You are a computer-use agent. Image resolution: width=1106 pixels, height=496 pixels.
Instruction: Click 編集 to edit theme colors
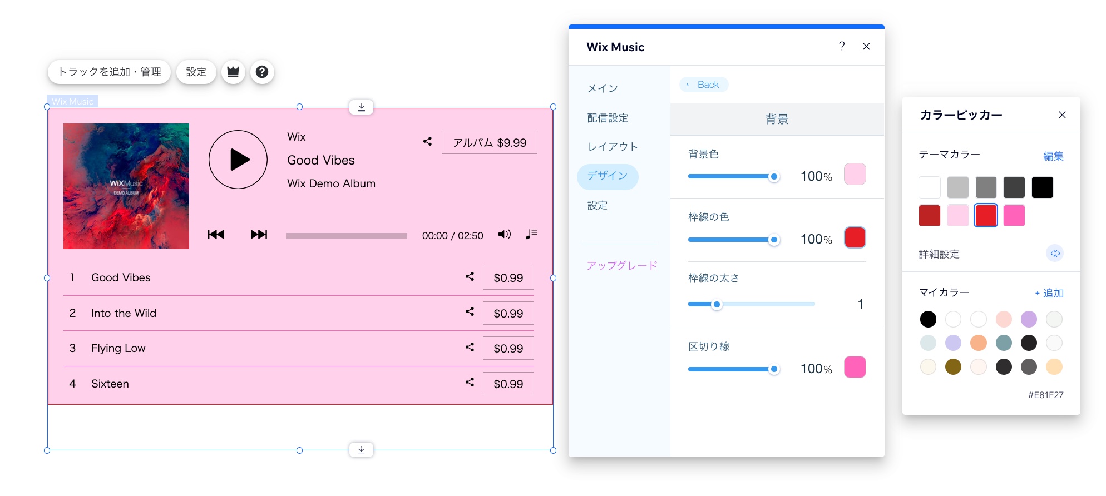pos(1053,156)
